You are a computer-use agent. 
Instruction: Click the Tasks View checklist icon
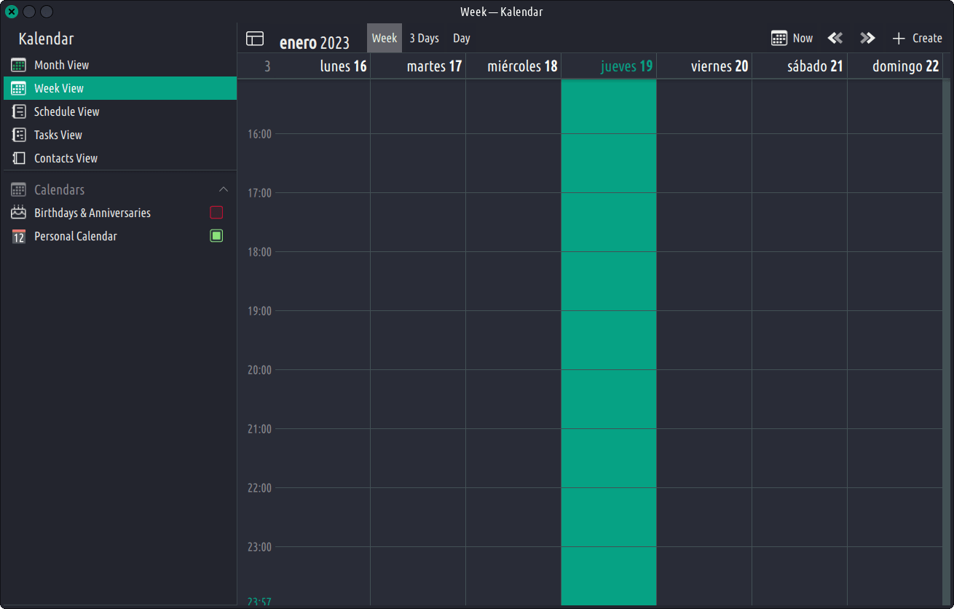[x=19, y=135]
